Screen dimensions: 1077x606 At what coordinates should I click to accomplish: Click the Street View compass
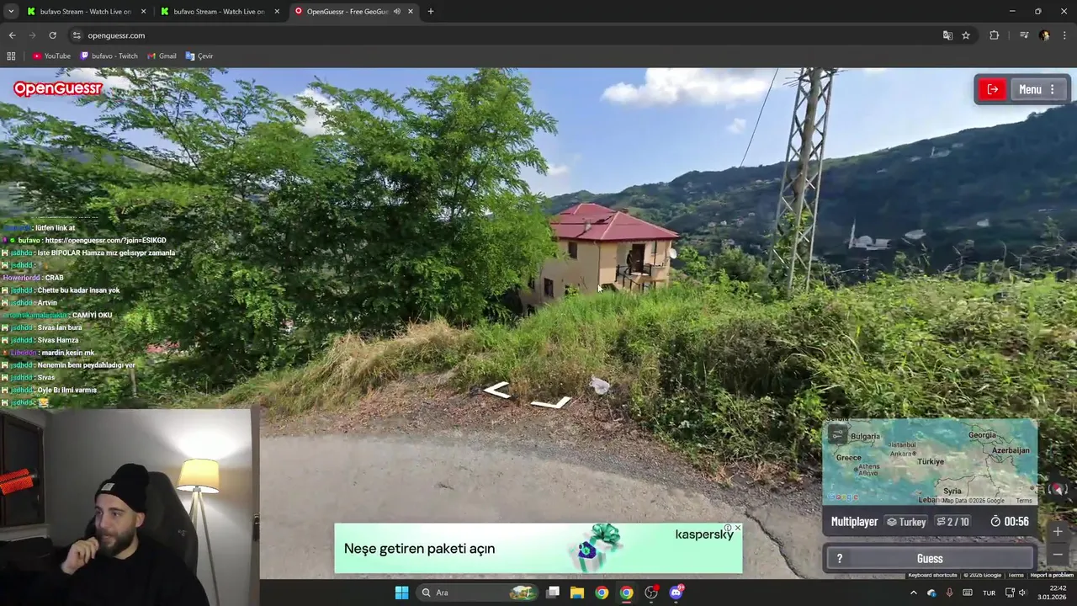click(x=1058, y=489)
